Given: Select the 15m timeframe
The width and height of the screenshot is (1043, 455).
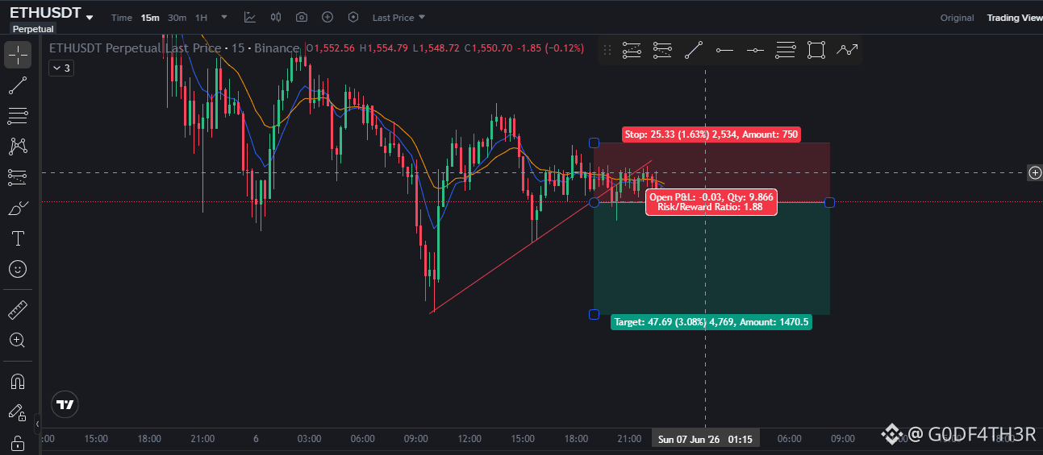Looking at the screenshot, I should (x=150, y=18).
